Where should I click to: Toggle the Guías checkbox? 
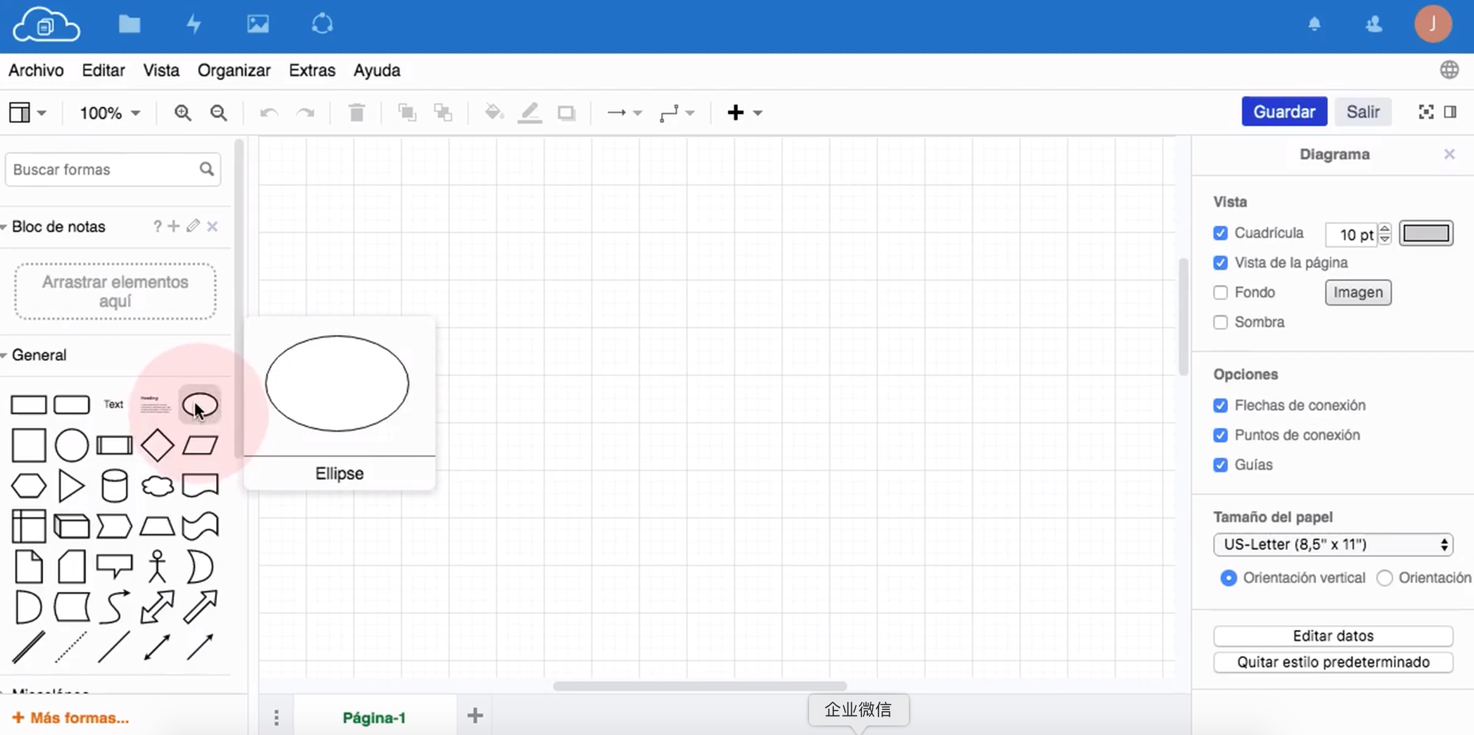1220,465
